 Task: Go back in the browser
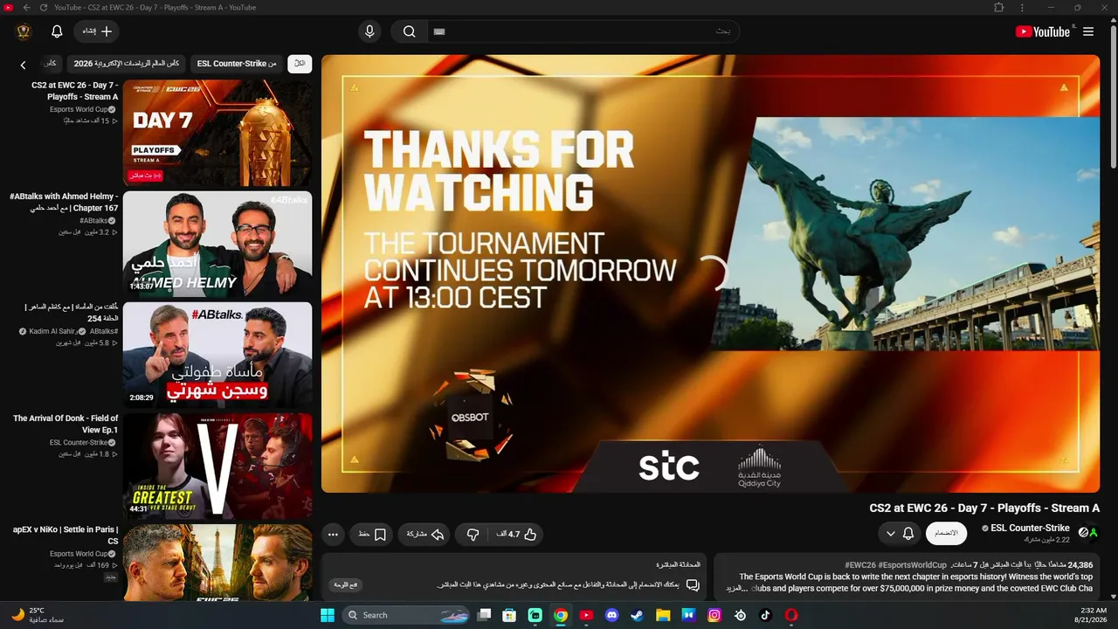click(26, 7)
